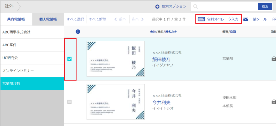Click the 次へ next page arrow
Image resolution: width=276 pixels, height=126 pixels.
[143, 19]
